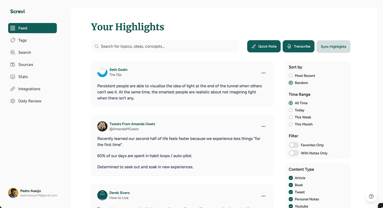
Task: Click the search topics input field
Action: [165, 46]
